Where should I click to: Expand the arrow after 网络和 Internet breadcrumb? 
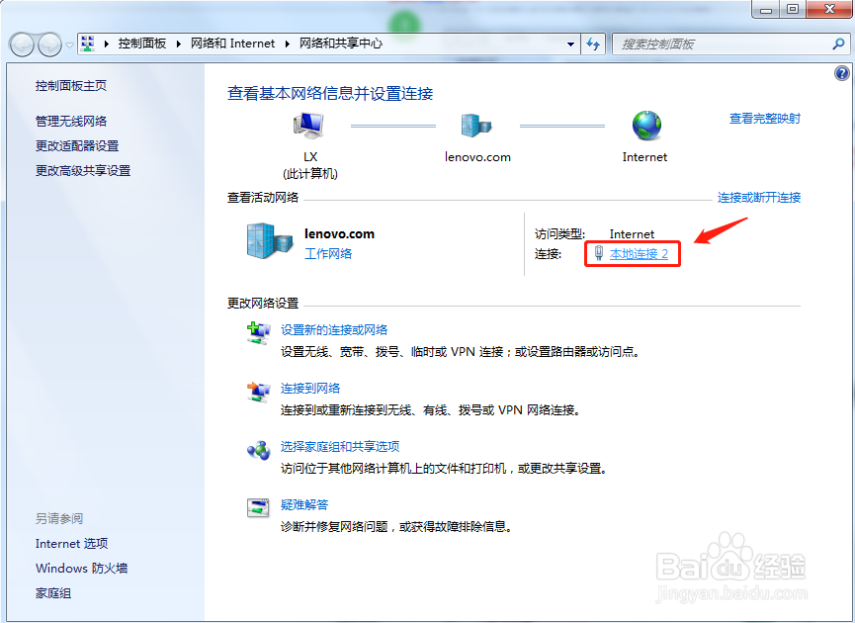pyautogui.click(x=288, y=44)
